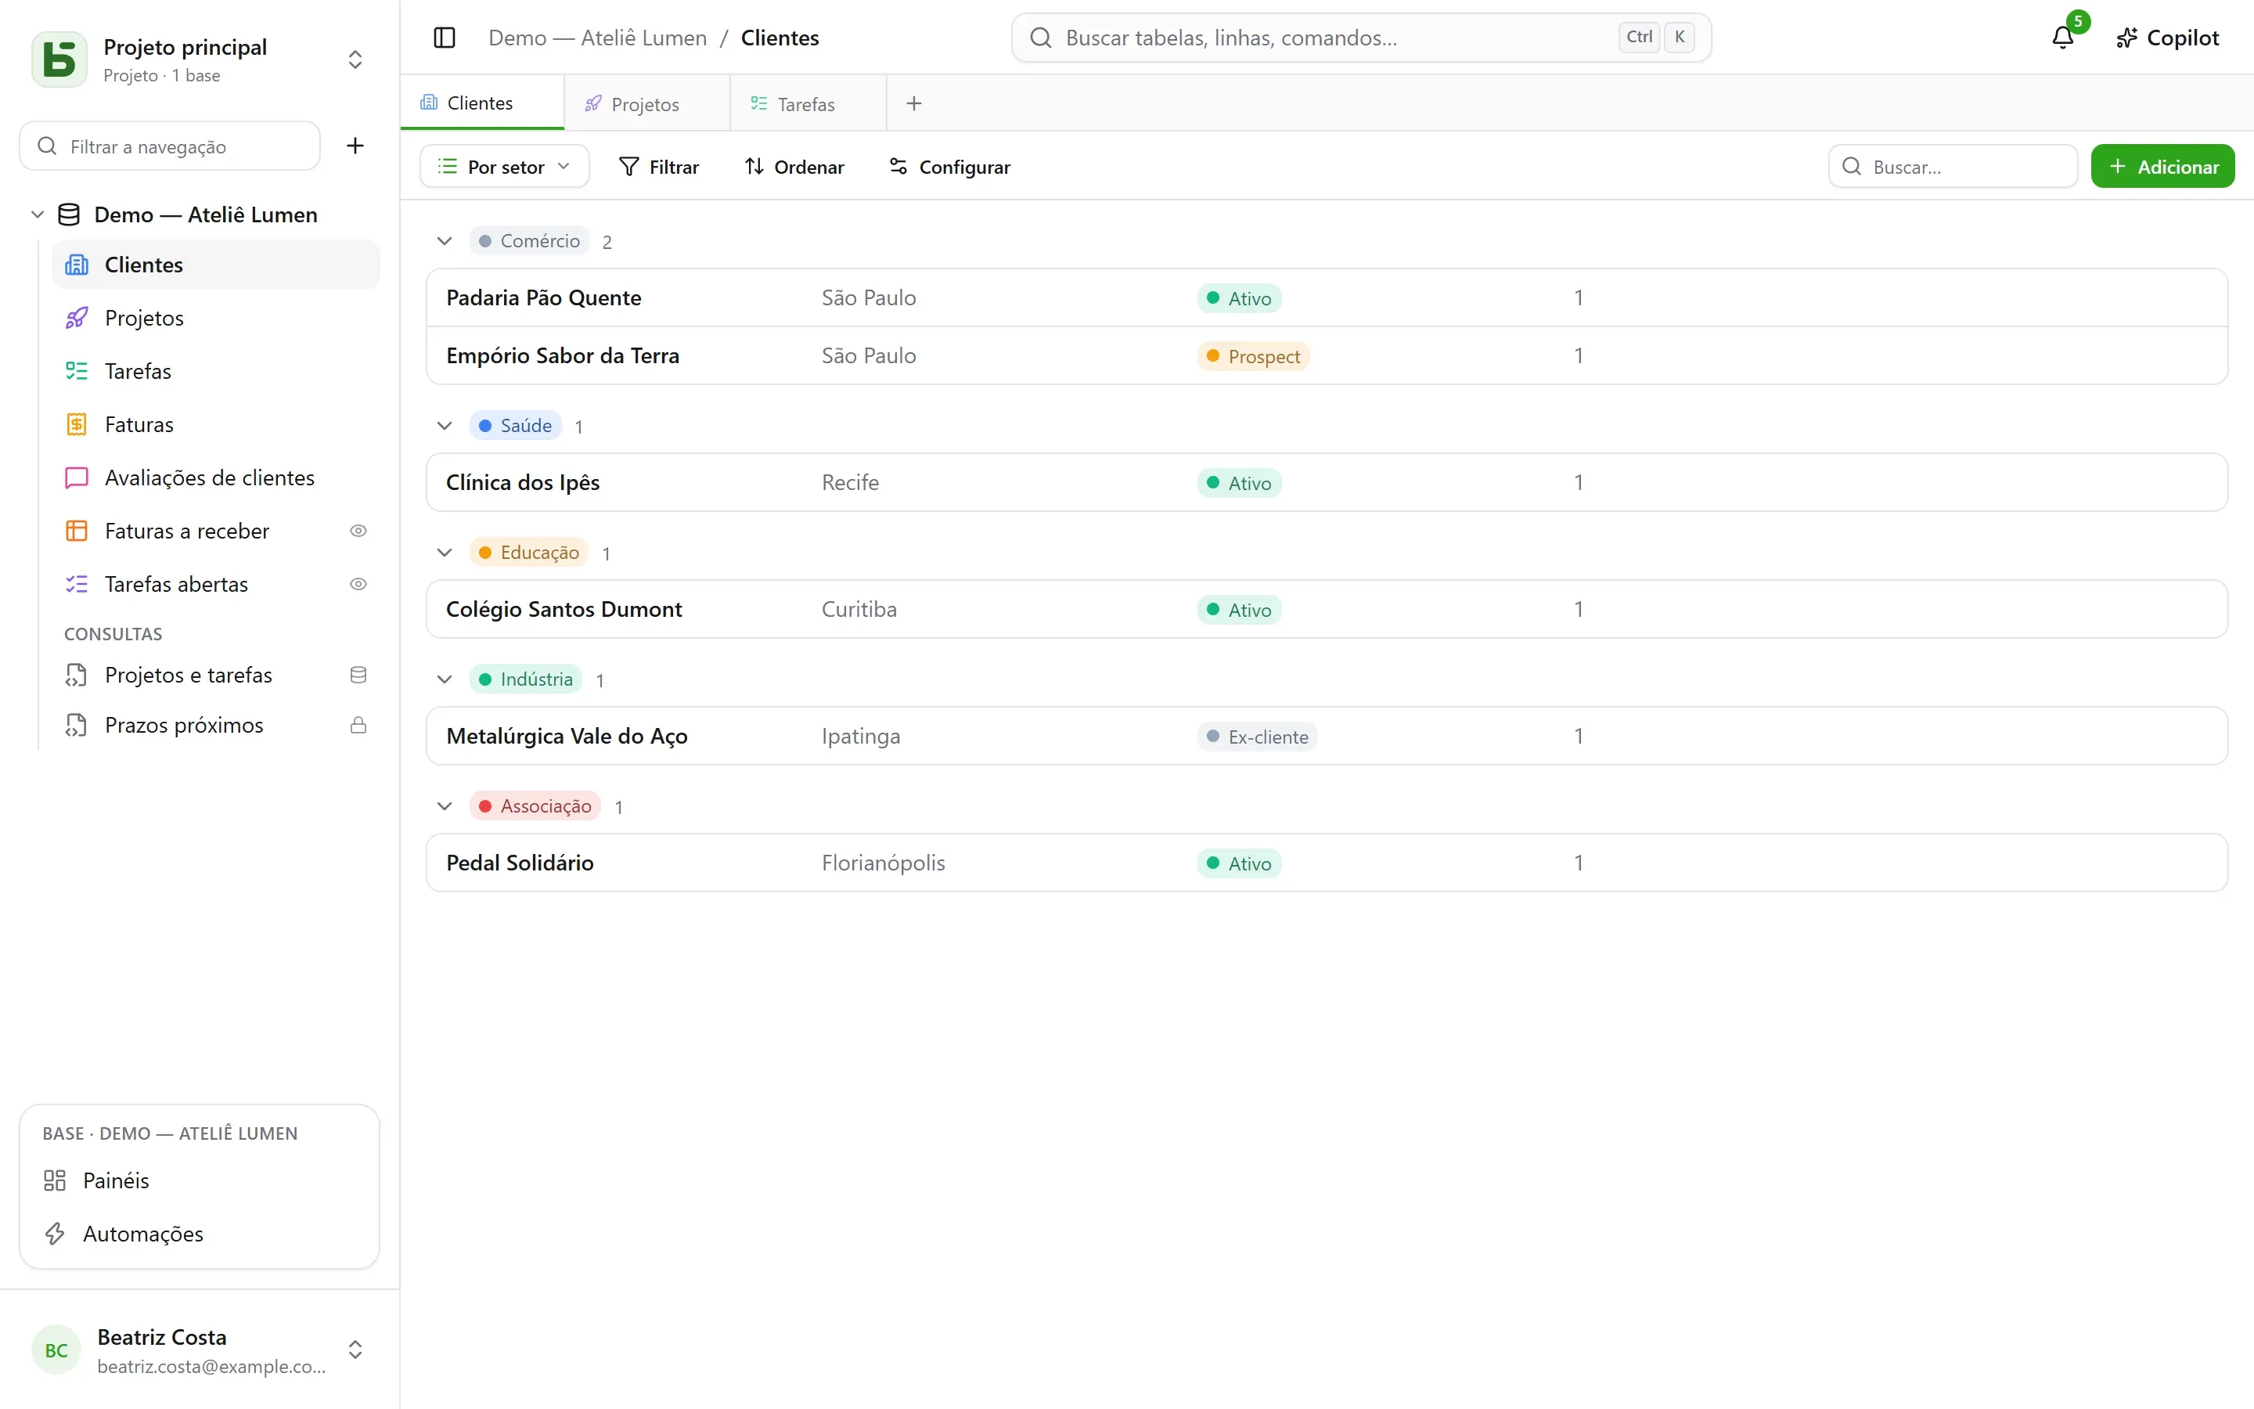Switch to the Projetos tab
This screenshot has height=1409, width=2254.
click(646, 103)
